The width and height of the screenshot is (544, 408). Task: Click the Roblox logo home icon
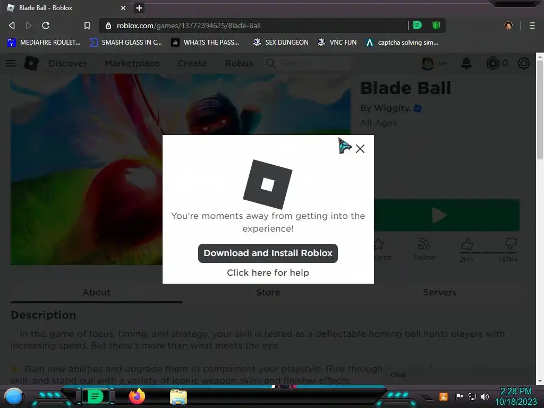point(31,63)
